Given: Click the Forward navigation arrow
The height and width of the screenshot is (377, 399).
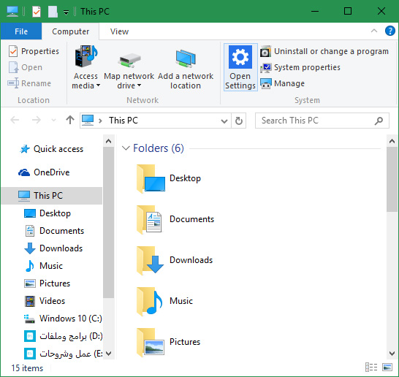Looking at the screenshot, I should coord(37,120).
